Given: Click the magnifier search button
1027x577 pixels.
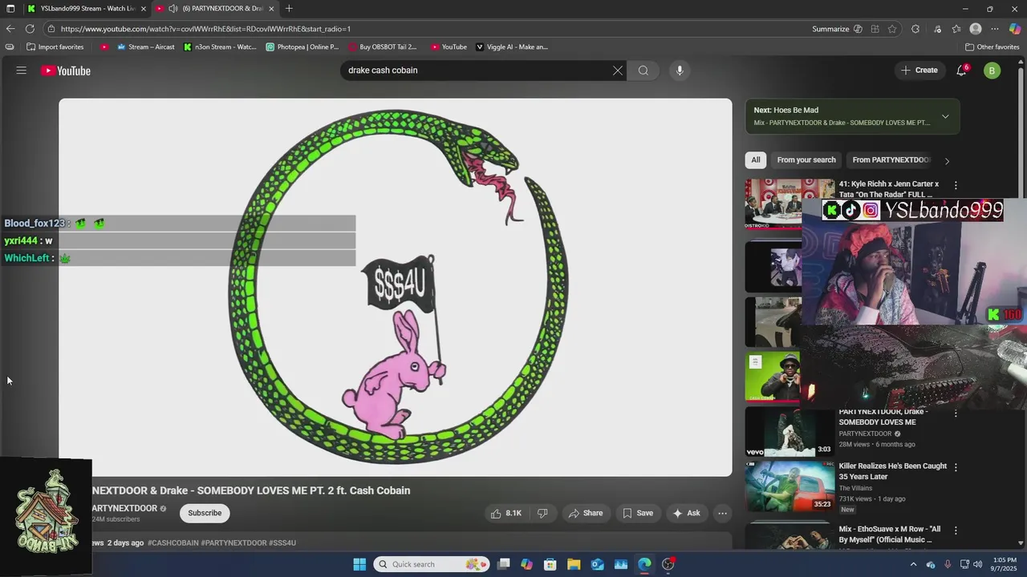Looking at the screenshot, I should pos(643,71).
